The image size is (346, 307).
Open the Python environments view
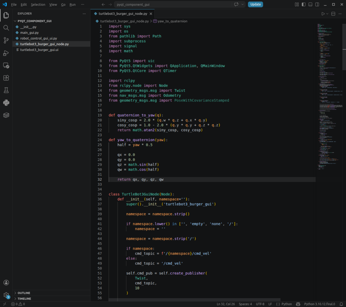coord(6,103)
